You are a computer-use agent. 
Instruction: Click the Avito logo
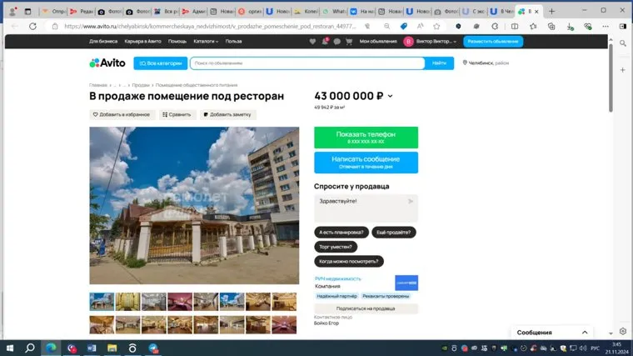click(x=106, y=63)
